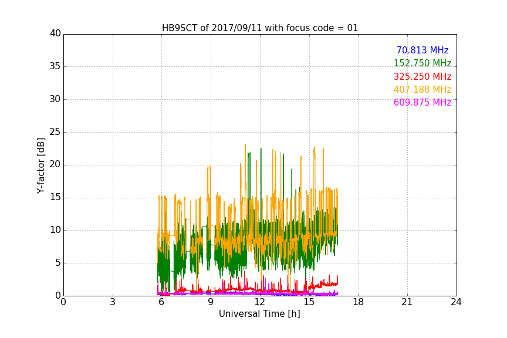Click the plot title HB9SCT of 2017/09/11
This screenshot has height=338, width=507.
click(260, 28)
